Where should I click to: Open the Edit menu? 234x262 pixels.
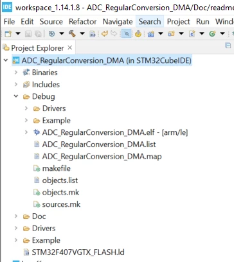[x=27, y=22]
